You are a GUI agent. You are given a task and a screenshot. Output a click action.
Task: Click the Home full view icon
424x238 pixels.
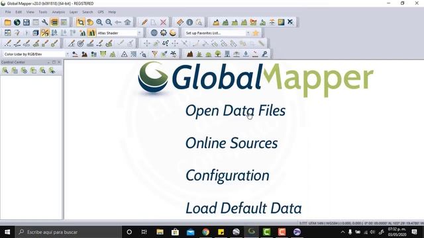coord(127,22)
